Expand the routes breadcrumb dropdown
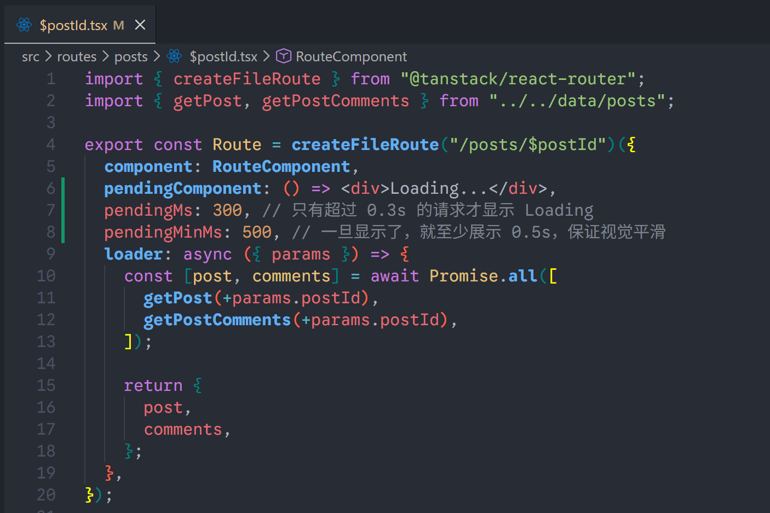The width and height of the screenshot is (770, 513). (77, 57)
